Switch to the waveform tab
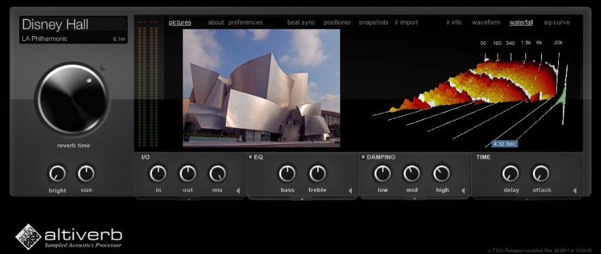This screenshot has width=601, height=254. [x=486, y=22]
